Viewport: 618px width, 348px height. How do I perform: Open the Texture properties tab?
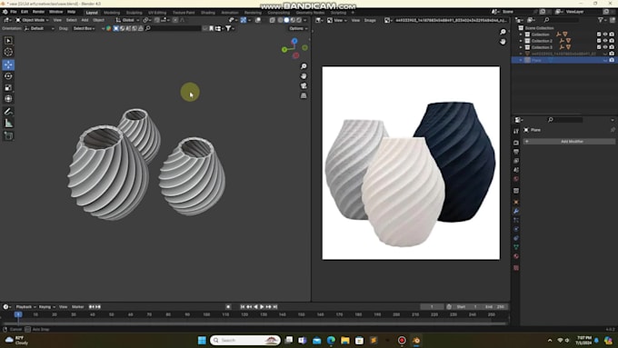[x=516, y=268]
